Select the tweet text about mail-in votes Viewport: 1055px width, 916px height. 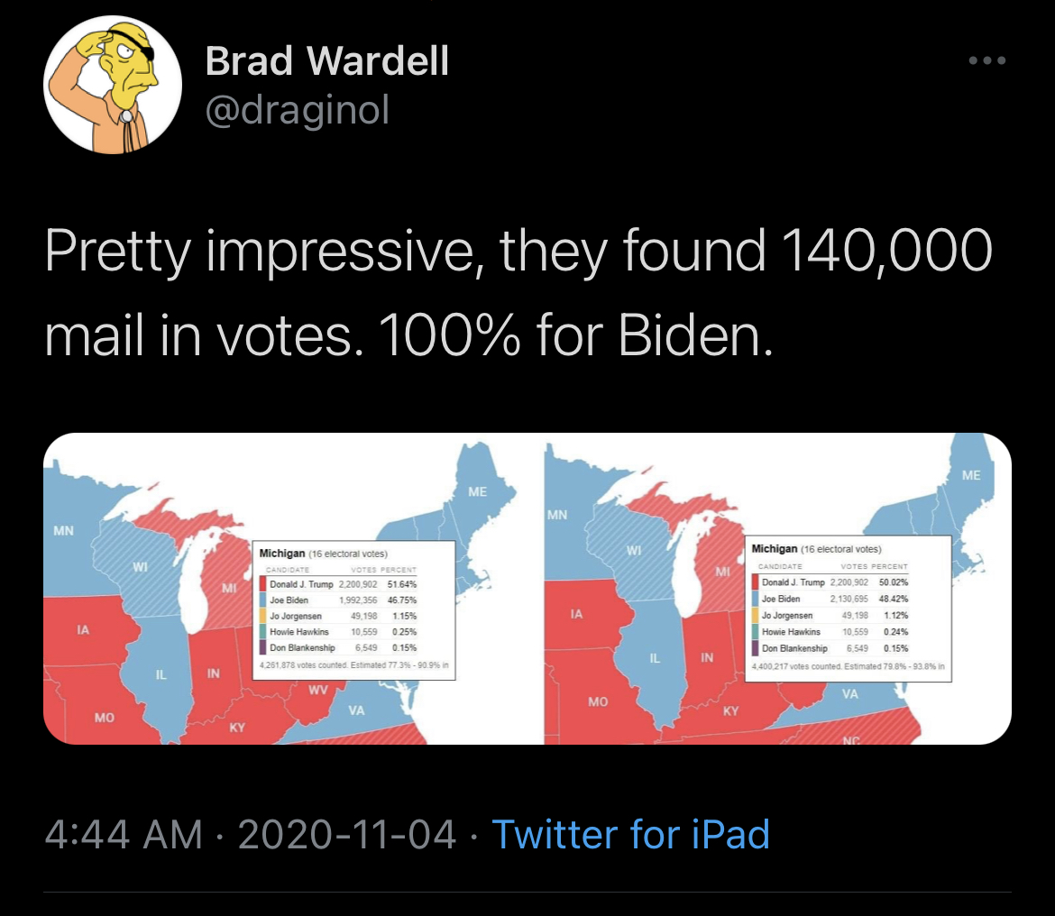tap(518, 293)
